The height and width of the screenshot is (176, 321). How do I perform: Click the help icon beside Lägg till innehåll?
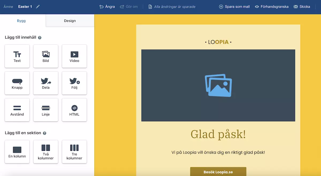40,38
